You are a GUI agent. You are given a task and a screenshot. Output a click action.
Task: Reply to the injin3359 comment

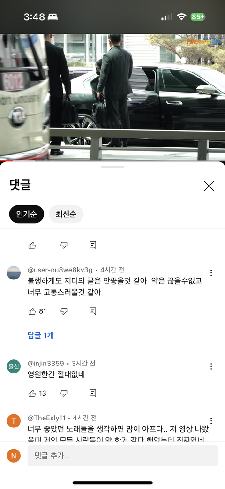pos(92,393)
